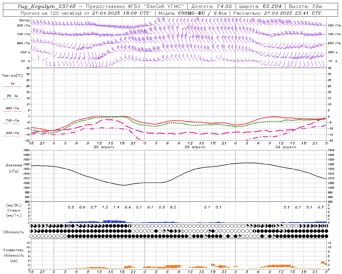The image size is (342, 274).
Task: Click the Облачность cloud cover label
Action: pyautogui.click(x=14, y=232)
